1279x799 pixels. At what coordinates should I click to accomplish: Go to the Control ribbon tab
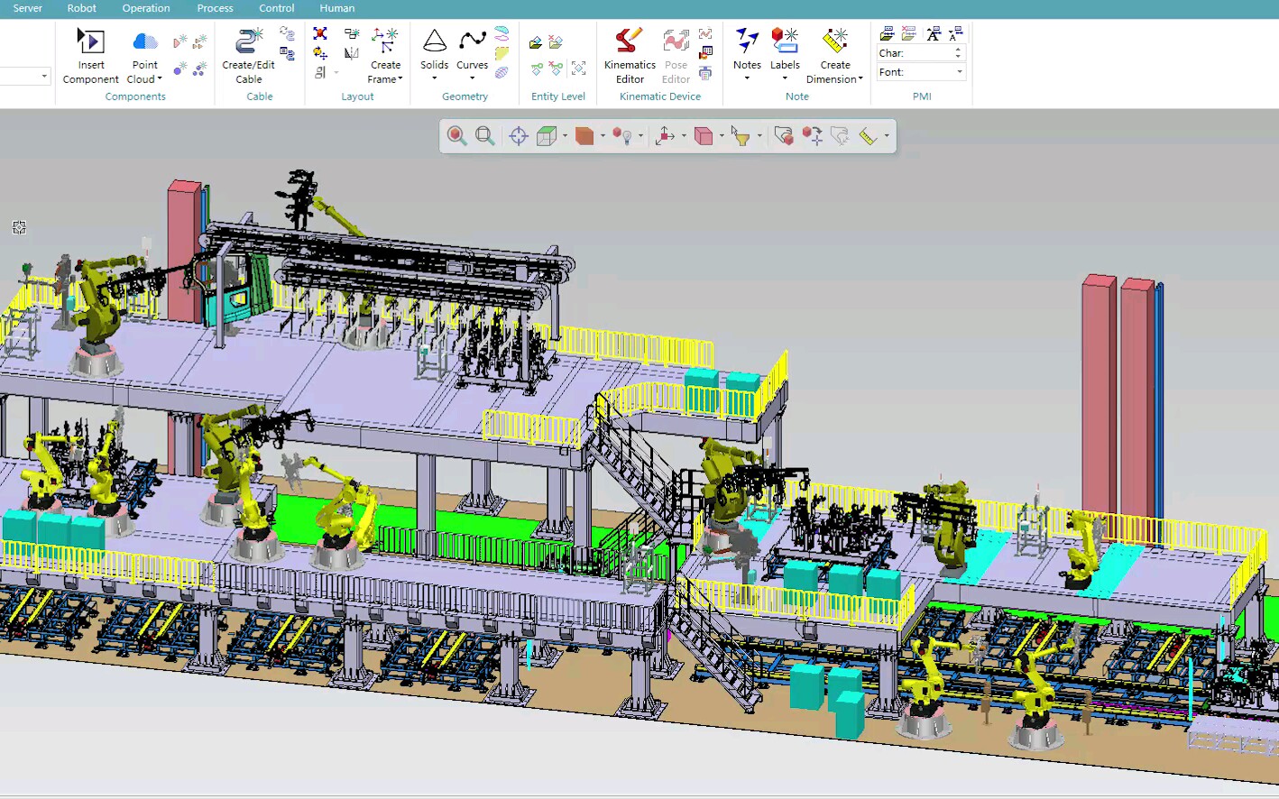(277, 8)
